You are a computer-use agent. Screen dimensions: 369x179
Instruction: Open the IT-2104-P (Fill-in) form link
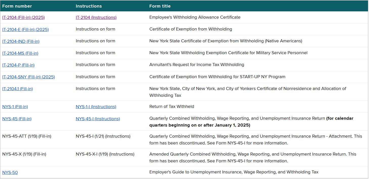point(18,65)
